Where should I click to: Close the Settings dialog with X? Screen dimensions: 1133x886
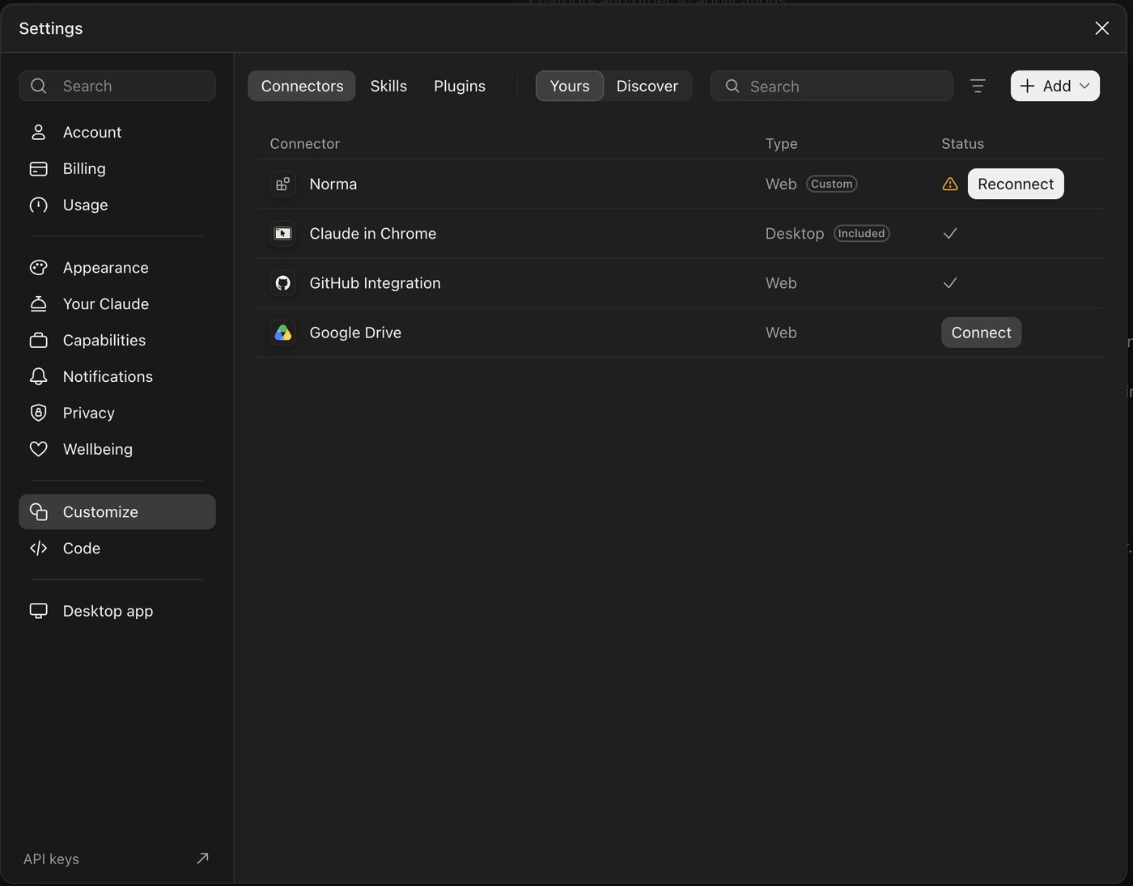pyautogui.click(x=1101, y=28)
